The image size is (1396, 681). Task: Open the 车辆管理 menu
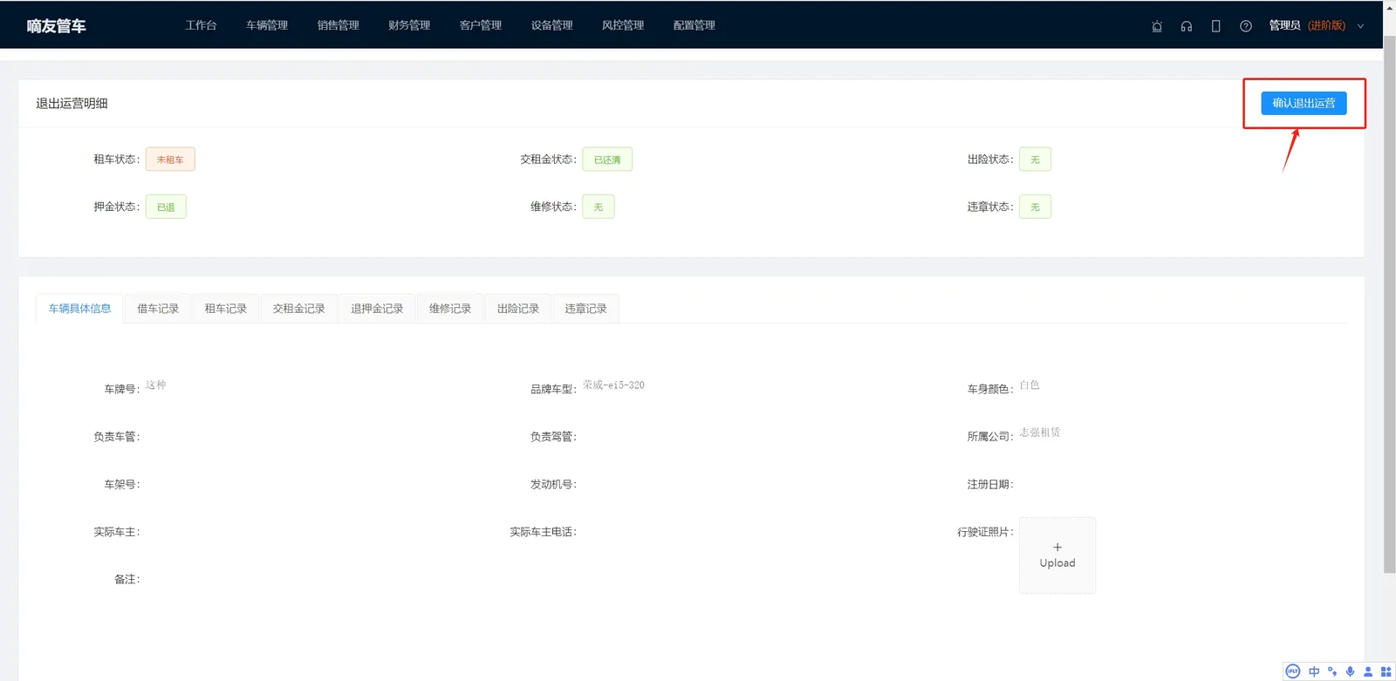267,25
